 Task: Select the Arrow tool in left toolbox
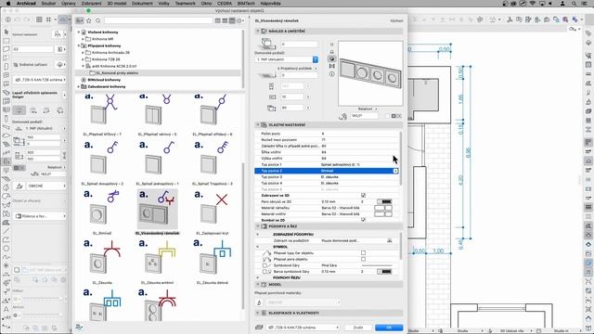[x=6, y=32]
